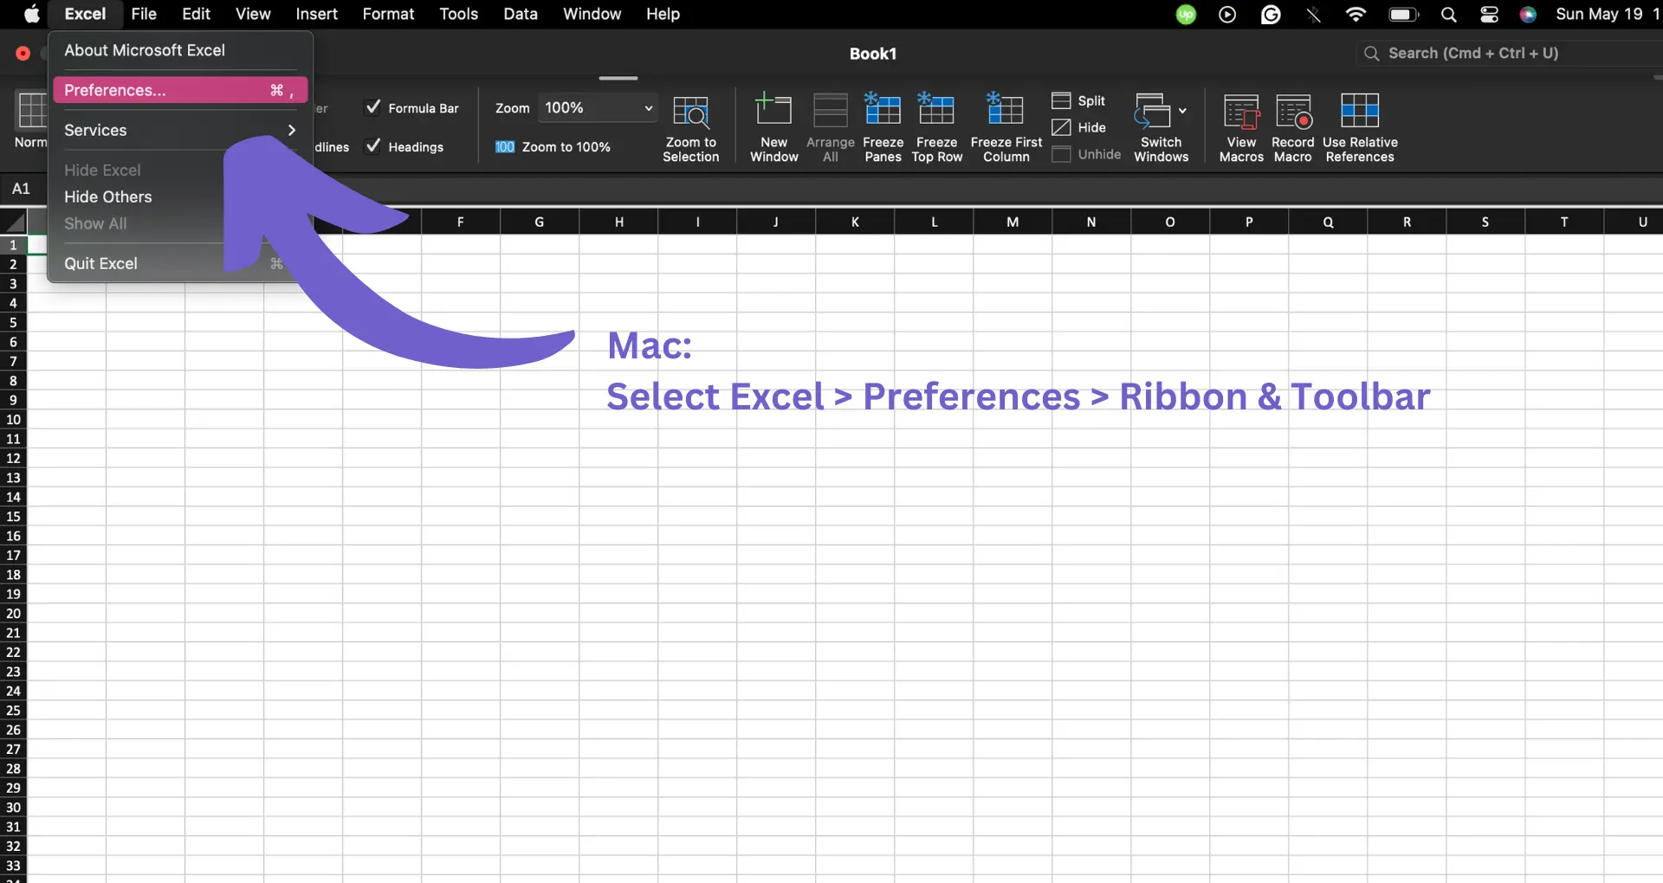Screen dimensions: 1663x883
Task: Click the Select All corner triangle
Action: [14, 222]
